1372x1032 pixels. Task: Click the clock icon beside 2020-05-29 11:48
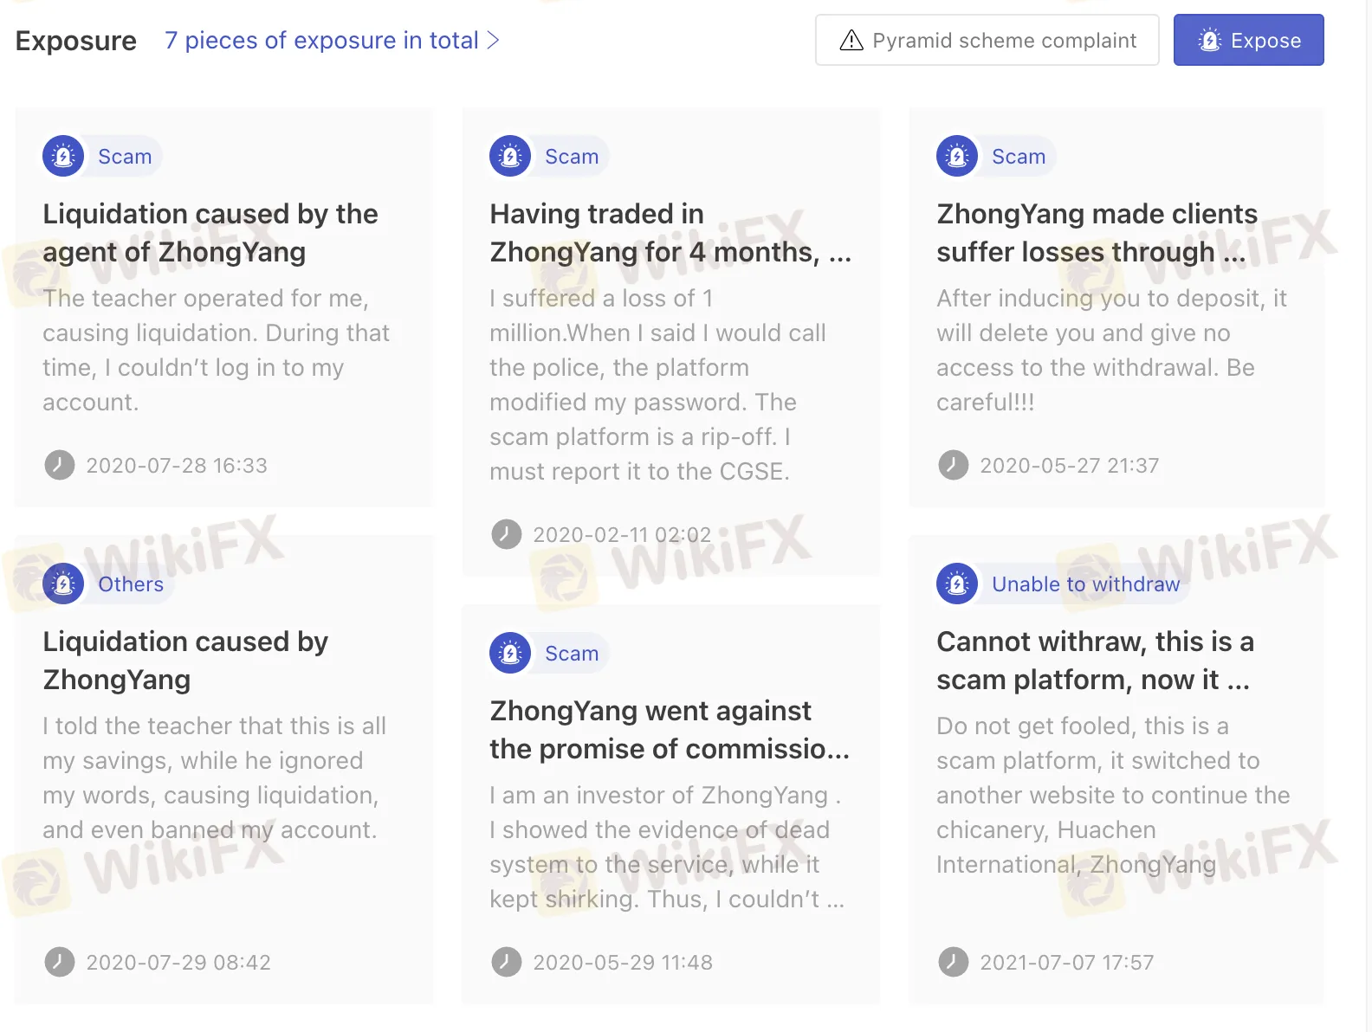pyautogui.click(x=506, y=962)
